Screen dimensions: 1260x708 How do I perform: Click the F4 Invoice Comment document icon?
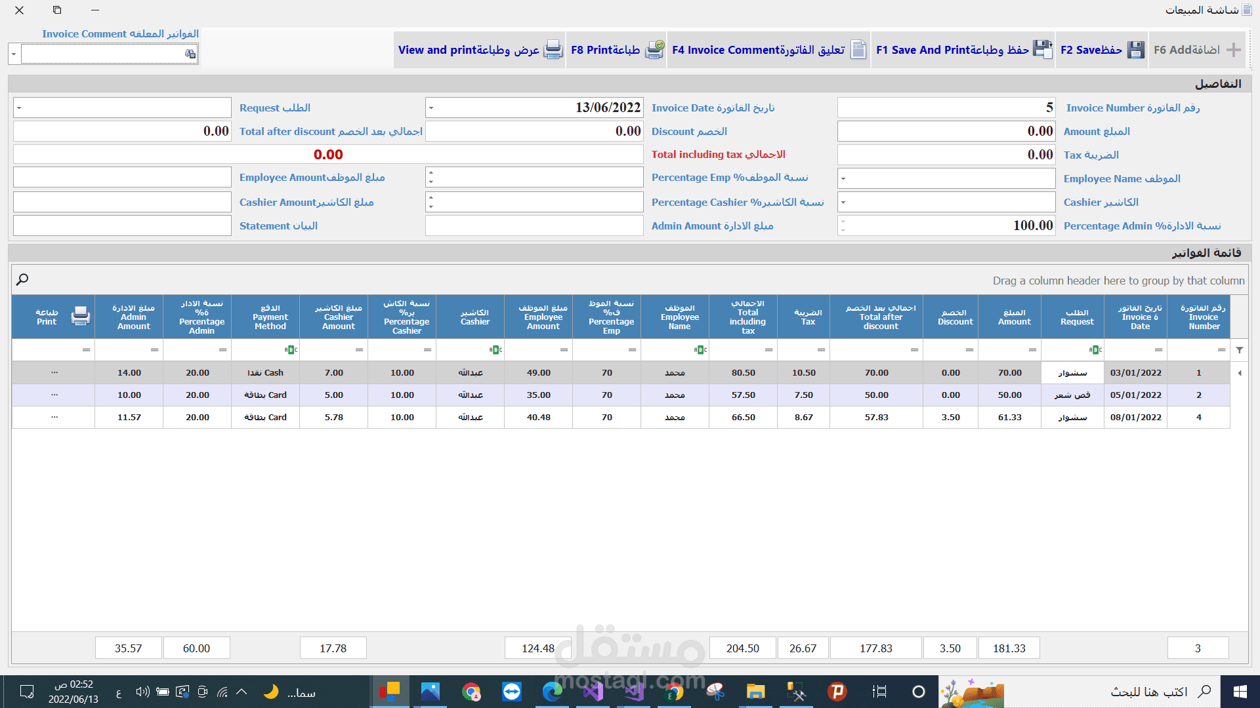858,50
